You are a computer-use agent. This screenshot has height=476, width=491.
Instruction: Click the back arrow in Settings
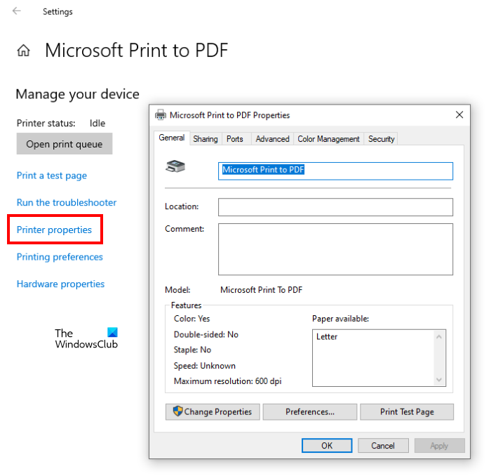[16, 11]
